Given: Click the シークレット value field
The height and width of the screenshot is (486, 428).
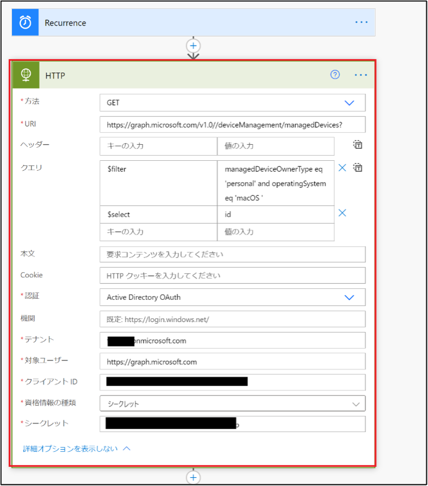Looking at the screenshot, I should click(x=233, y=424).
